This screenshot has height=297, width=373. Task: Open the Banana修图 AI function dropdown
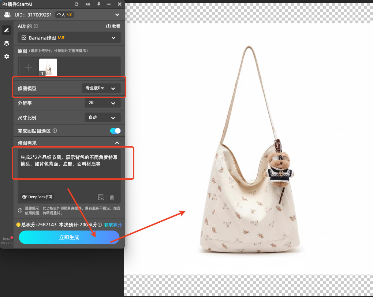pyautogui.click(x=69, y=38)
